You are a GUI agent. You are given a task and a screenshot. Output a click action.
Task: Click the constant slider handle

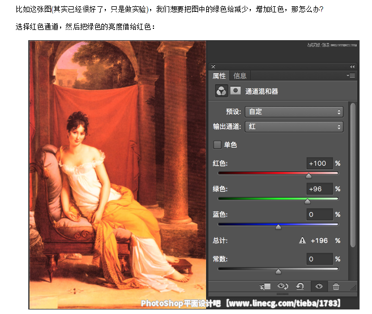[278, 272]
